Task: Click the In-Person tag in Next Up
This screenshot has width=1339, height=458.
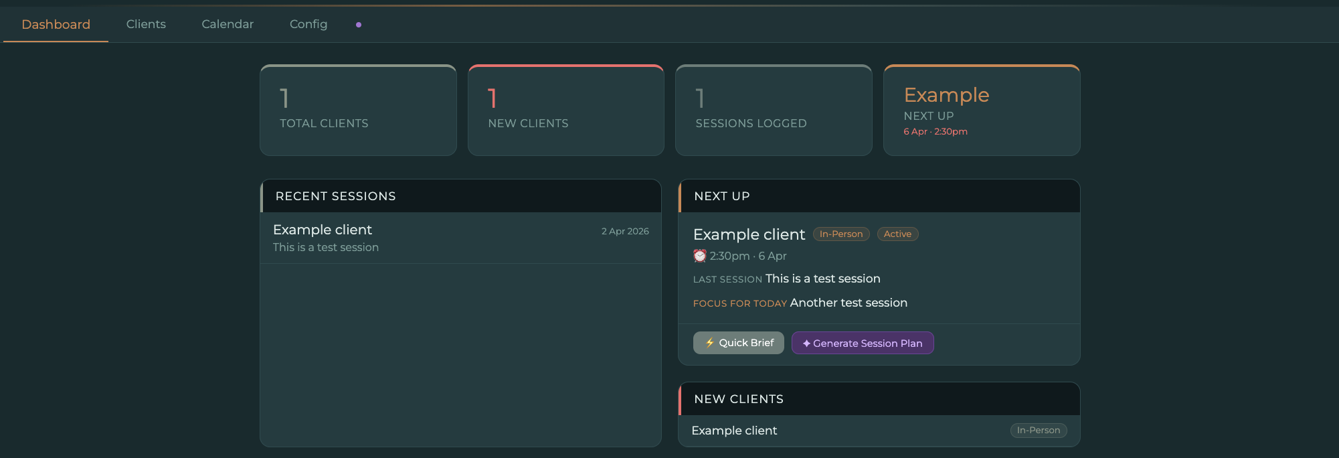Action: click(x=841, y=234)
